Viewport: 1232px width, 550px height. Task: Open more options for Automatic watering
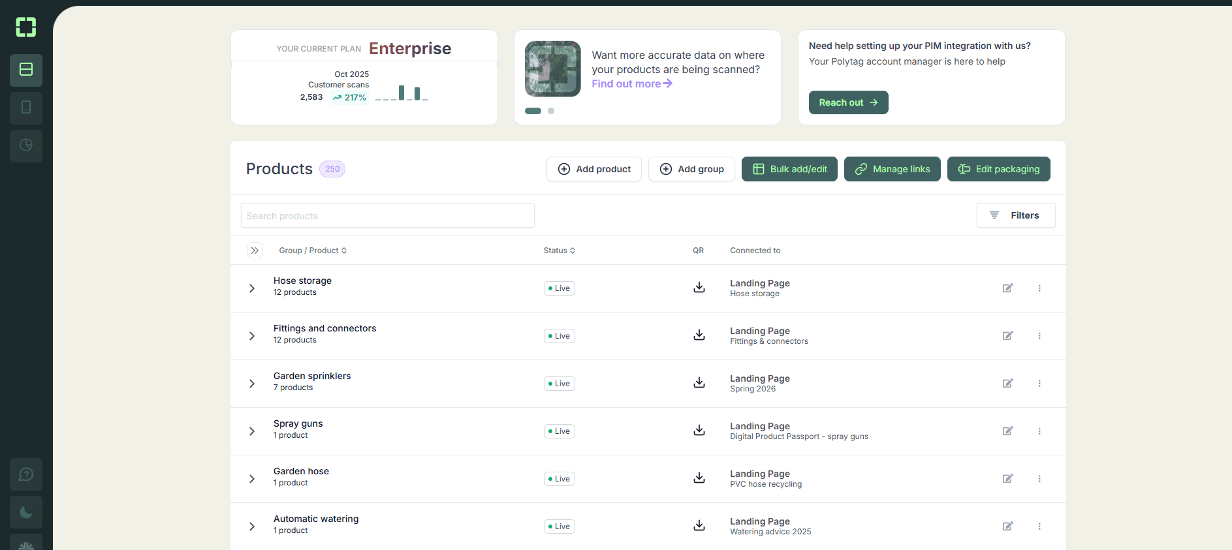[x=1039, y=526]
